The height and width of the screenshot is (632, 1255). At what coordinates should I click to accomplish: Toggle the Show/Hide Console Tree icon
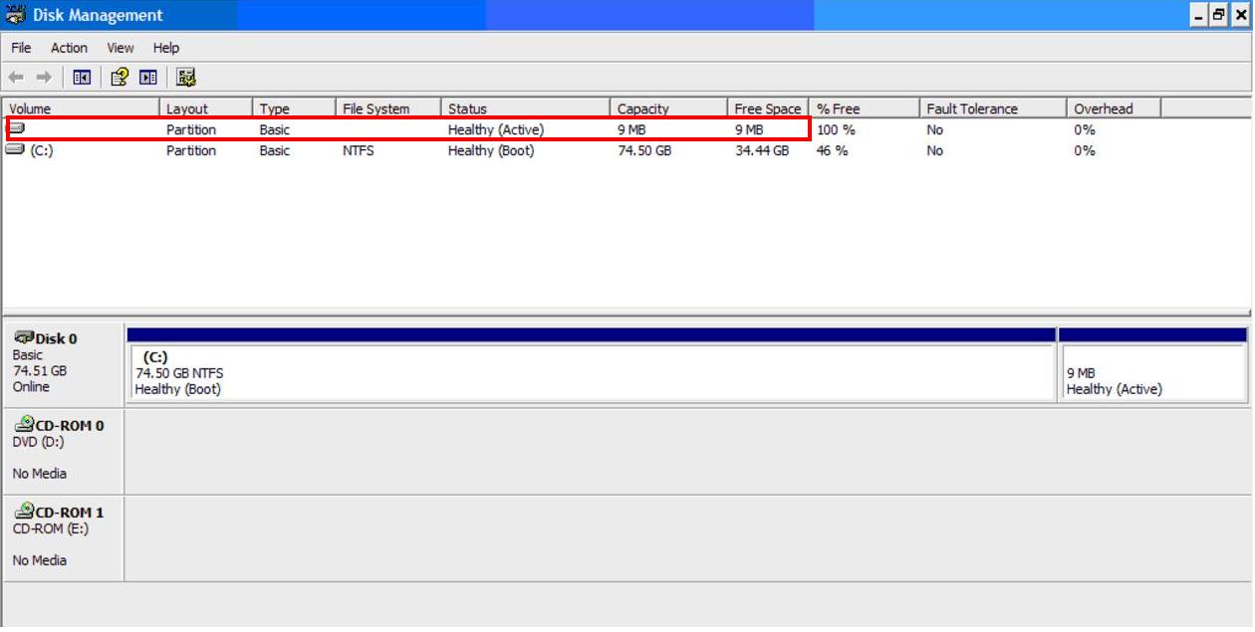pos(82,78)
